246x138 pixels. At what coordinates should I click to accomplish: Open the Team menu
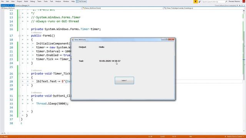[39, 2]
